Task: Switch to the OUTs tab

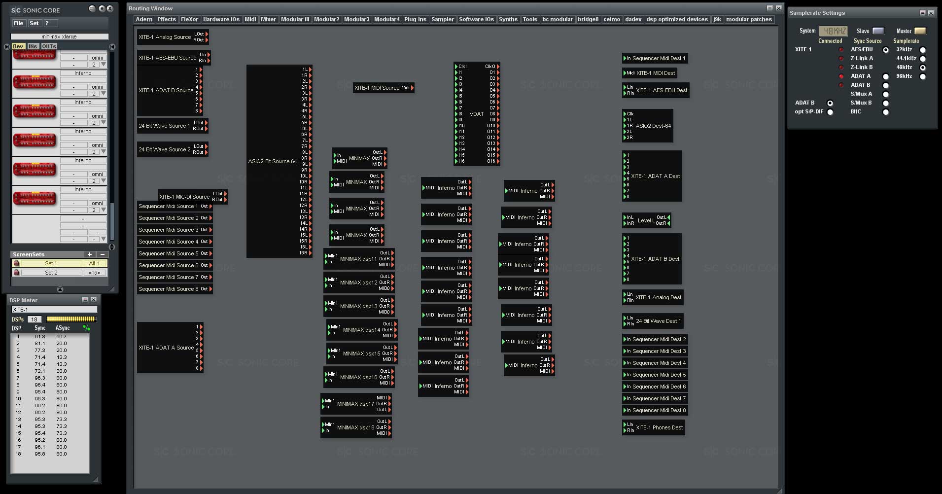Action: tap(49, 46)
